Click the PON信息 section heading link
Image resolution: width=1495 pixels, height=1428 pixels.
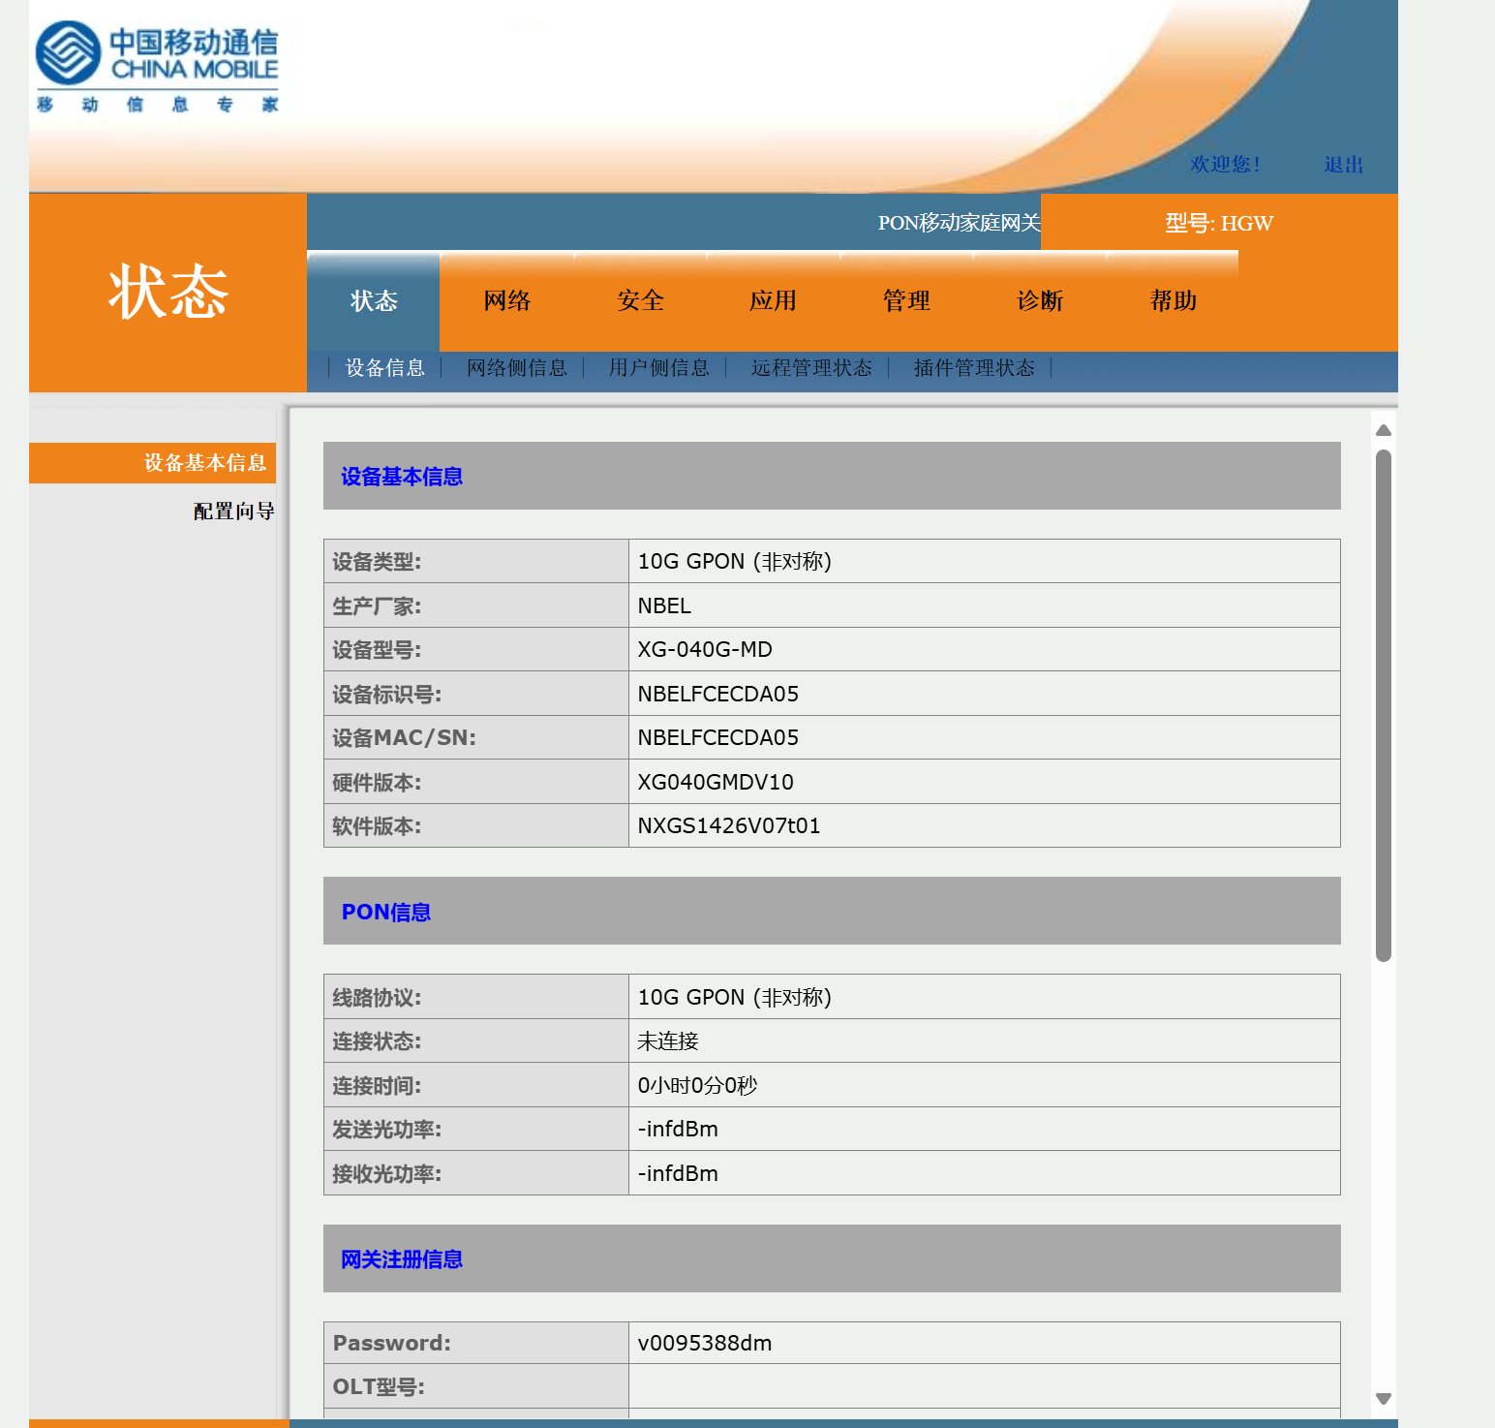385,912
